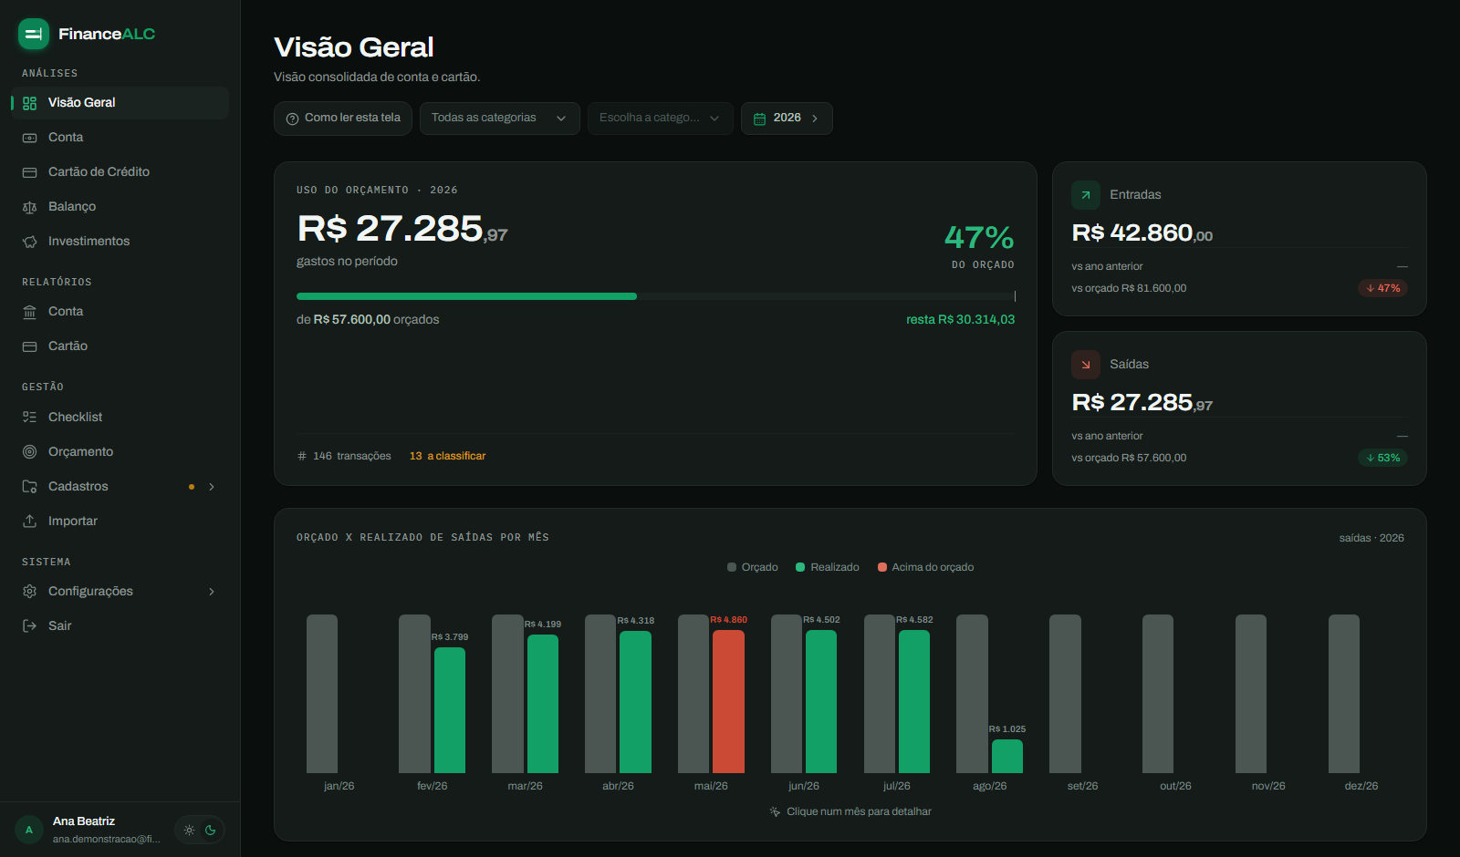Click the Checklist icon in Gestão
The image size is (1460, 857).
click(x=29, y=418)
